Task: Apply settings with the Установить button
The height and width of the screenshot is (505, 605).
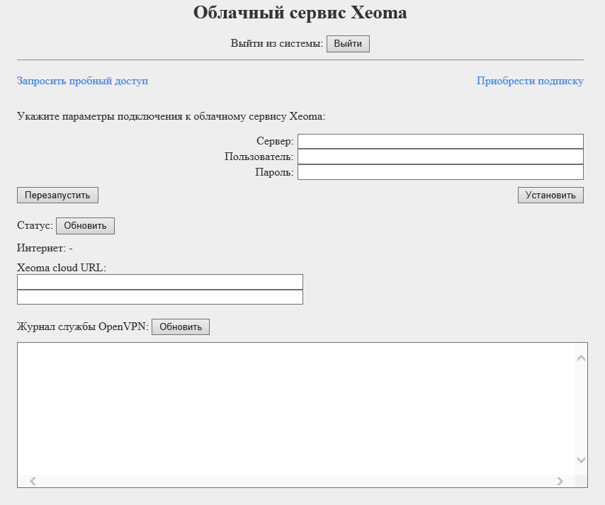Action: [550, 195]
